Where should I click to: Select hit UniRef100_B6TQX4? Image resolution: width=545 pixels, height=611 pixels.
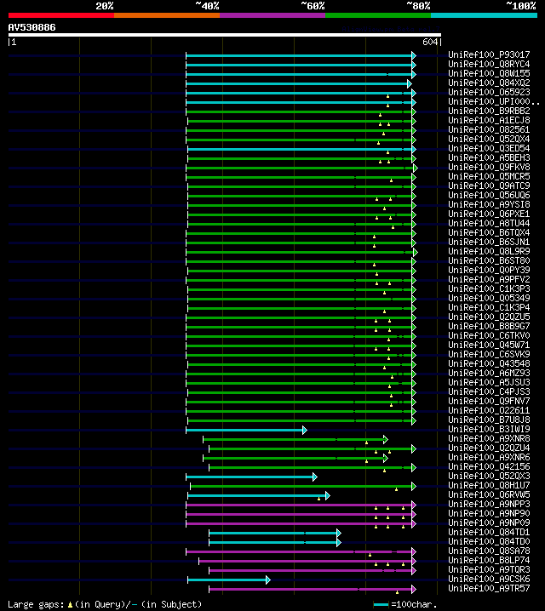[x=489, y=232]
